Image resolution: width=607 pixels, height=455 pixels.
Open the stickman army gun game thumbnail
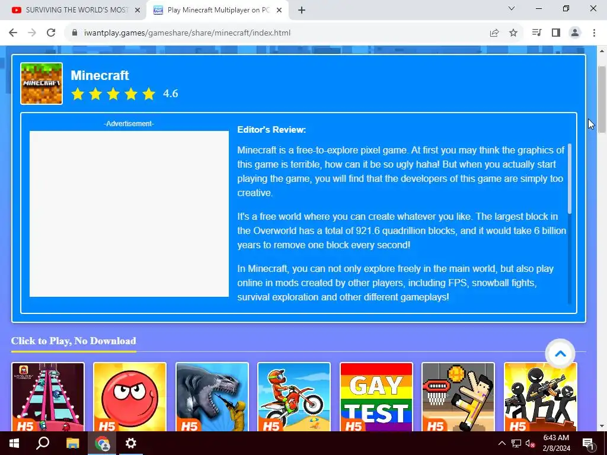click(541, 397)
